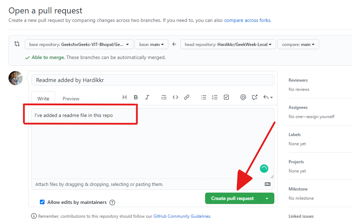352x223 pixels.
Task: Open the Milestone section
Action: [298, 189]
